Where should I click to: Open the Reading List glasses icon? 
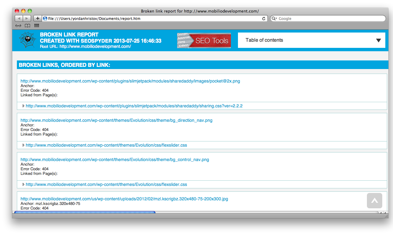pos(18,26)
